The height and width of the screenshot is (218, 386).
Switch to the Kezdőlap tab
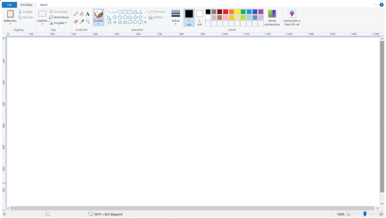[26, 5]
